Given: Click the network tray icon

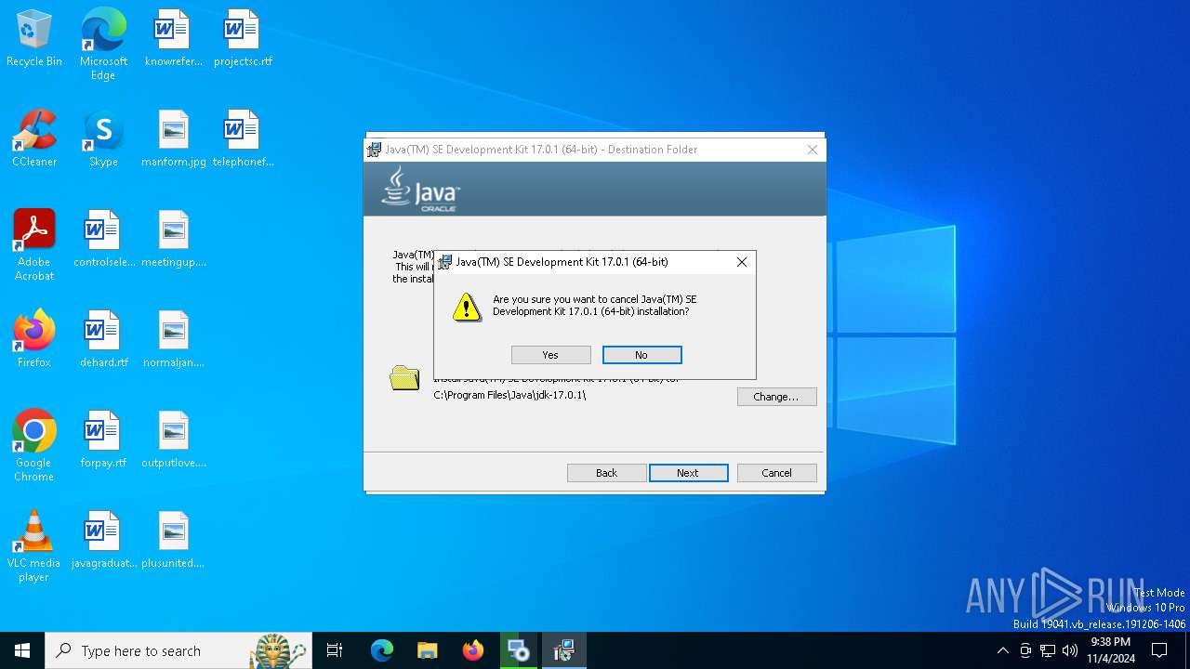Looking at the screenshot, I should coord(1048,650).
